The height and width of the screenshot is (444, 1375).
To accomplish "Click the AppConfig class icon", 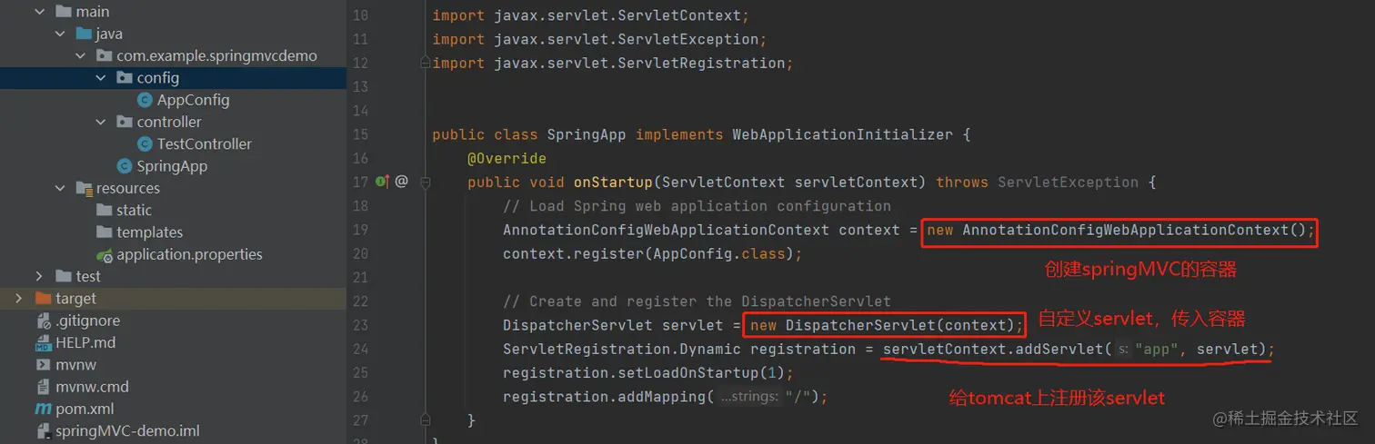I will [145, 100].
